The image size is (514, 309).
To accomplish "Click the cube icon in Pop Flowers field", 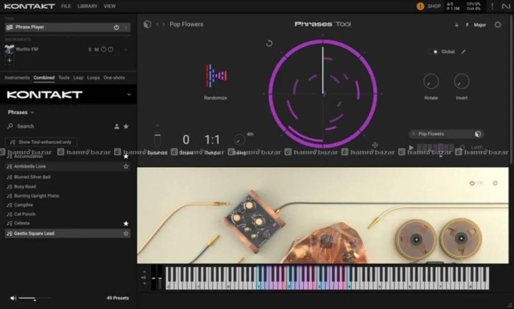I will [478, 134].
